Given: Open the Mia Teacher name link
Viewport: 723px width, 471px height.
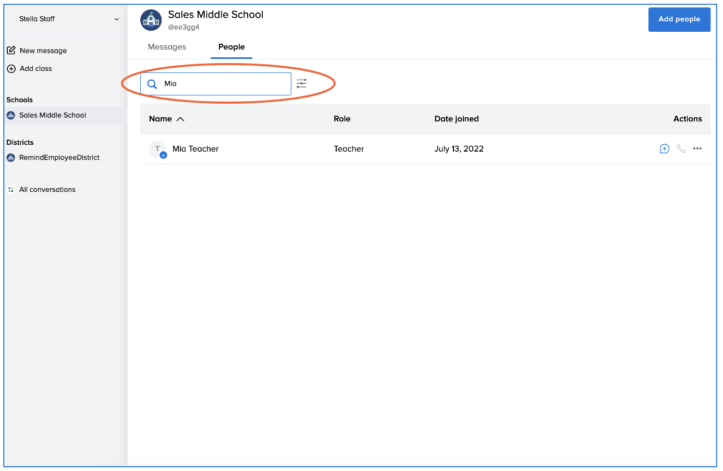Looking at the screenshot, I should point(195,149).
